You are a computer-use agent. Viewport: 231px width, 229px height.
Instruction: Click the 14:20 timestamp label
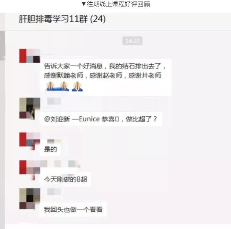coord(132,41)
